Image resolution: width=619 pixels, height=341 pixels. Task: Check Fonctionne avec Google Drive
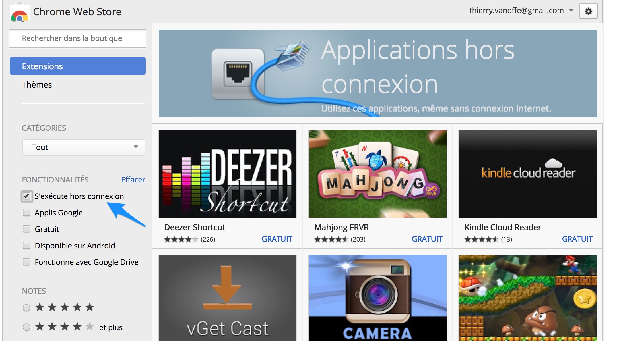point(27,262)
